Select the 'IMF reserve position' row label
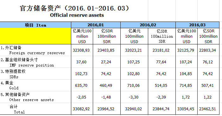Screen dimensions: 222x116 (35, 62)
